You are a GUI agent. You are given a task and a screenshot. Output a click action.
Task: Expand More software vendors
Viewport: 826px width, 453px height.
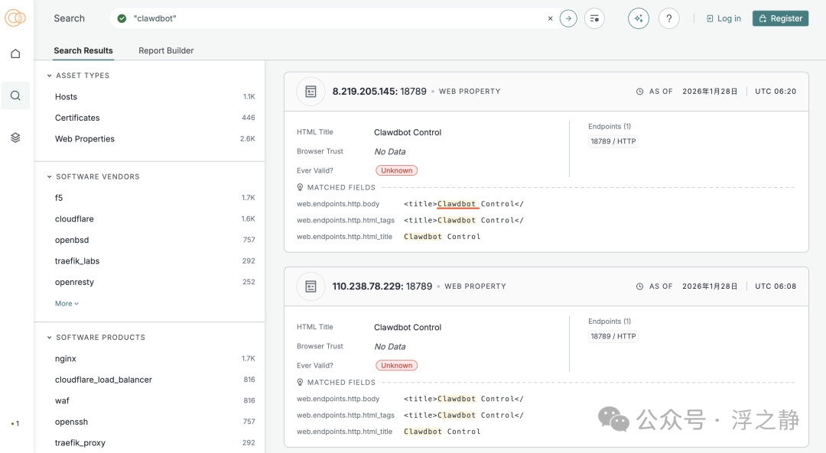click(67, 303)
